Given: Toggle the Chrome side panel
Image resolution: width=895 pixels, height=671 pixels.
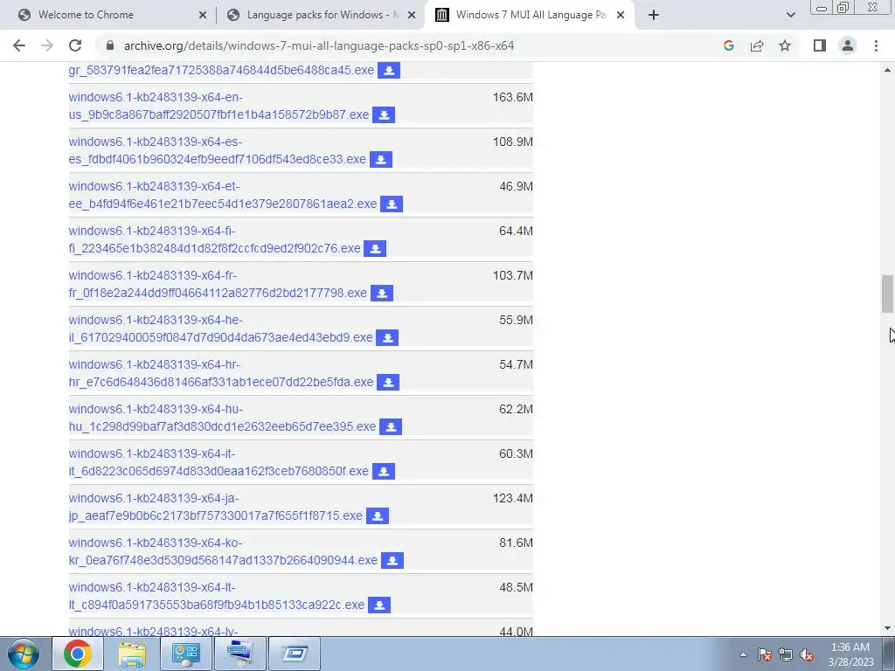Looking at the screenshot, I should coord(820,45).
